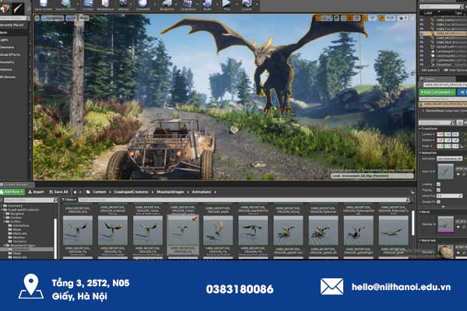Open the Marketplace toolbar icon

[105, 4]
